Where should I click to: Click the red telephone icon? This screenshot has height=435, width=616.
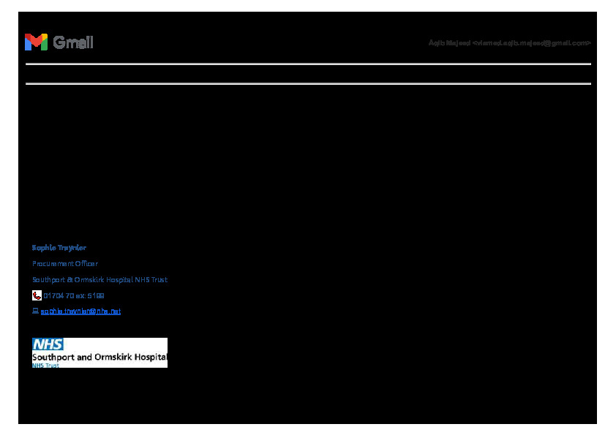pos(37,295)
